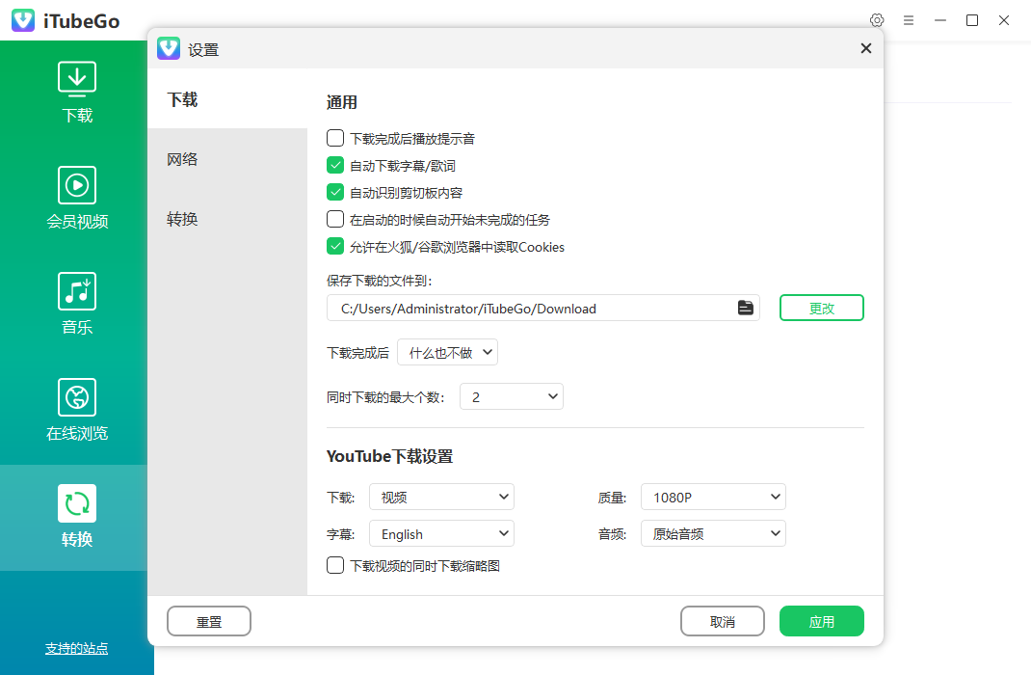Select the 转换 convert icon in sidebar
The width and height of the screenshot is (1031, 675).
coord(76,502)
